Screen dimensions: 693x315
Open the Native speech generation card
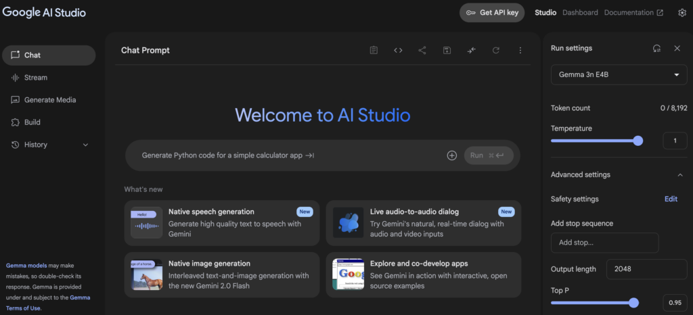point(222,223)
